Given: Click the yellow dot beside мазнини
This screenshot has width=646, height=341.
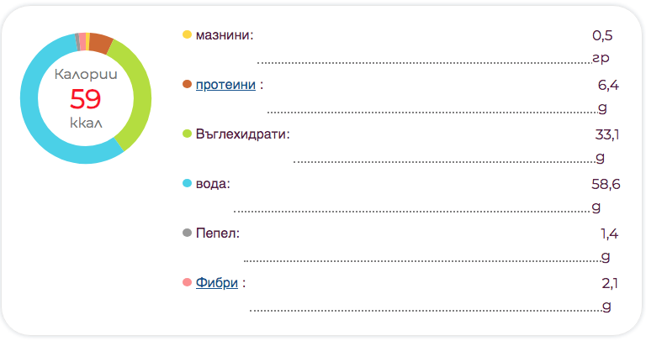Looking at the screenshot, I should [x=187, y=35].
